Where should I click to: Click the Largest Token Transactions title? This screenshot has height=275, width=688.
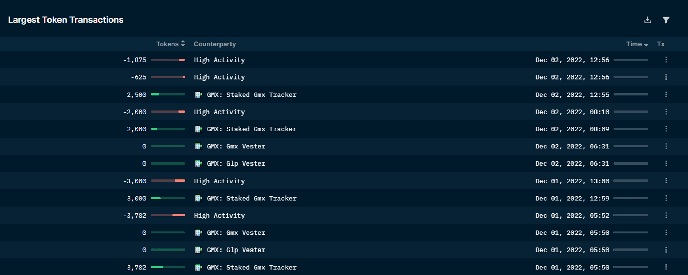pos(66,20)
